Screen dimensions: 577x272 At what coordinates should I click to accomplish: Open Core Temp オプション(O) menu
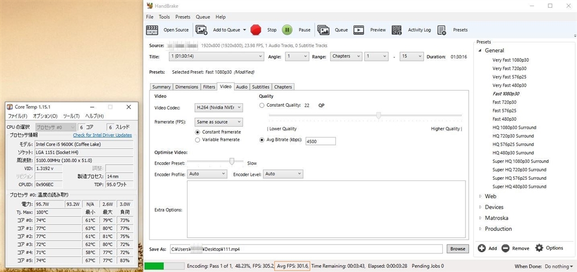pos(45,116)
